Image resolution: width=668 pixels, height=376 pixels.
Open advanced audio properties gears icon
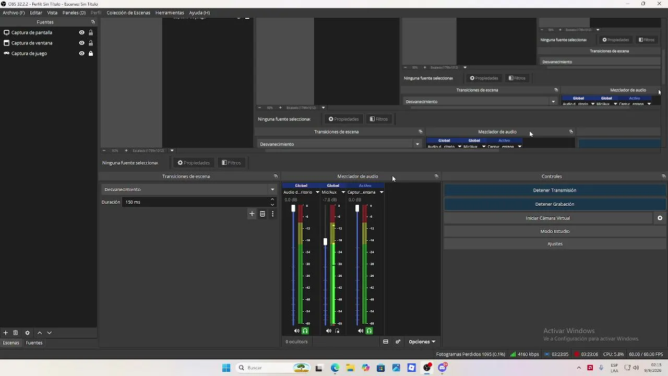pos(398,342)
